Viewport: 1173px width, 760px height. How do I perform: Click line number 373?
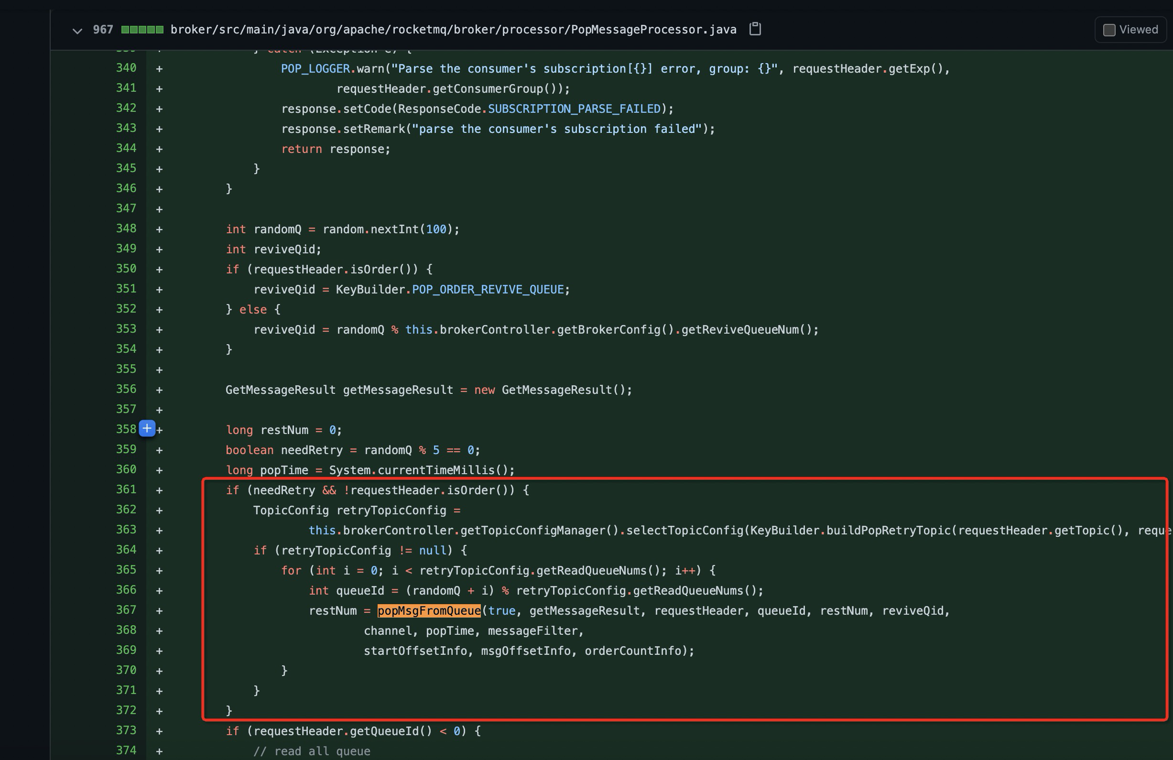point(126,730)
